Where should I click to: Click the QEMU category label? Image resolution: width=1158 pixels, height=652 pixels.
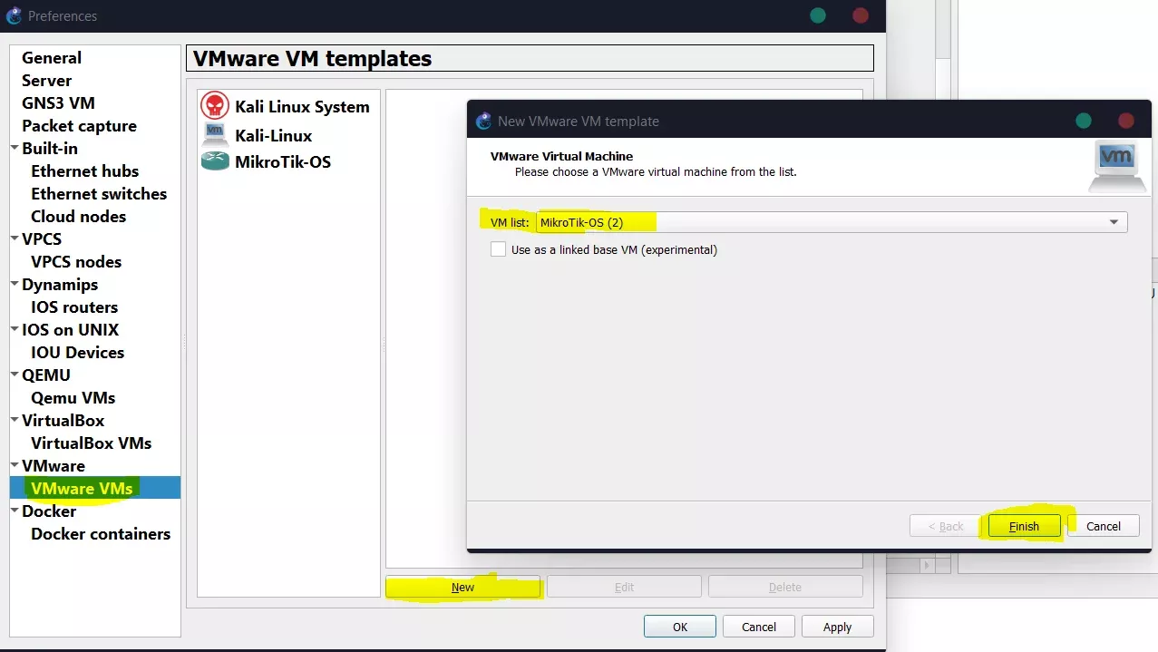[x=46, y=375]
